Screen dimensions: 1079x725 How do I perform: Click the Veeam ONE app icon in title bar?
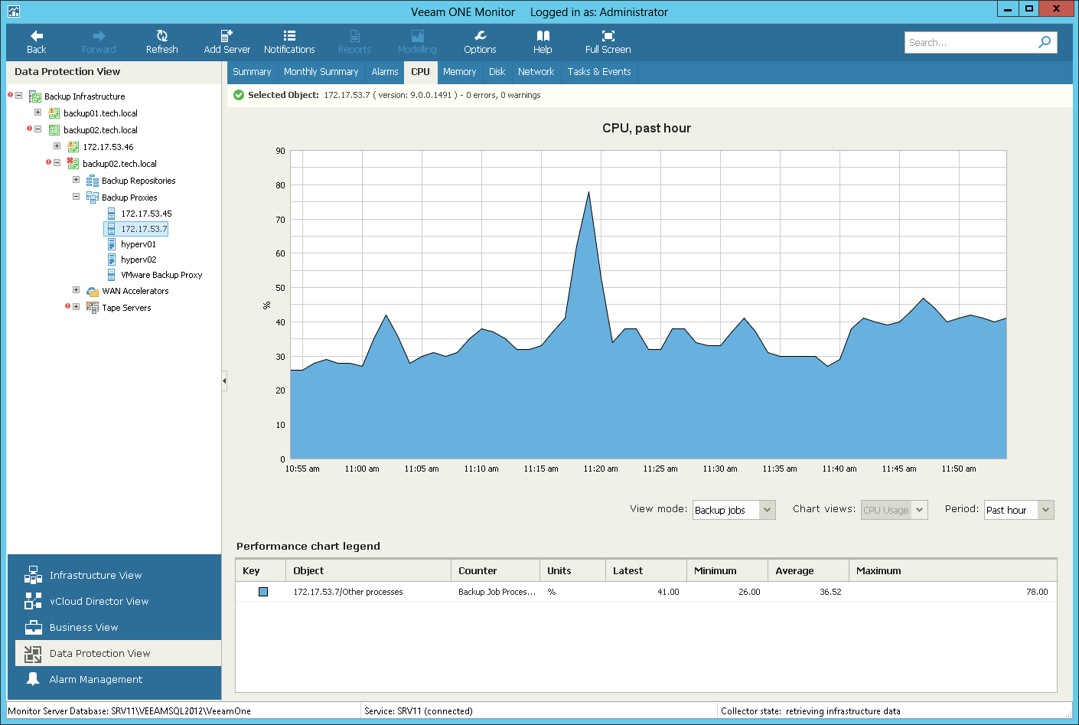click(13, 11)
